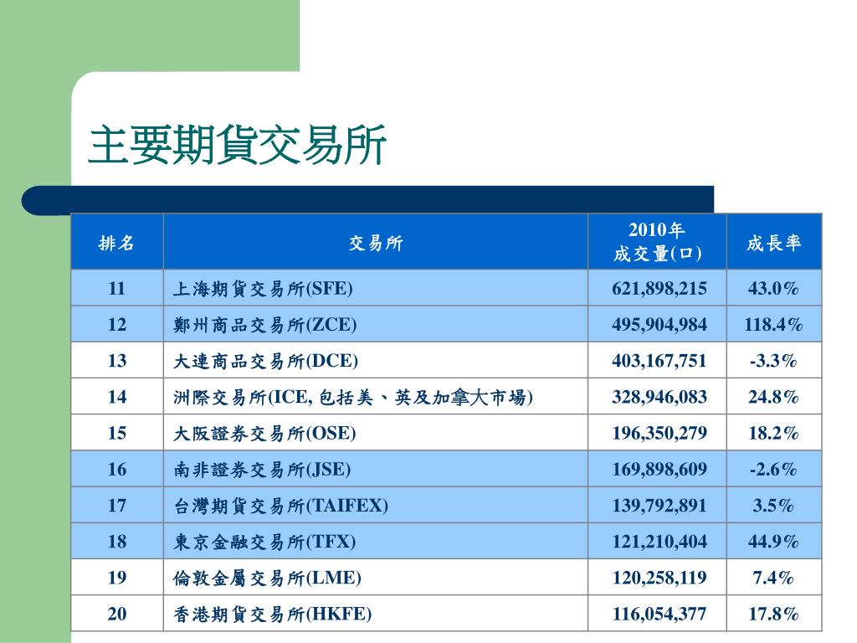Select growth rate 17.8%
The width and height of the screenshot is (857, 643).
pyautogui.click(x=773, y=613)
